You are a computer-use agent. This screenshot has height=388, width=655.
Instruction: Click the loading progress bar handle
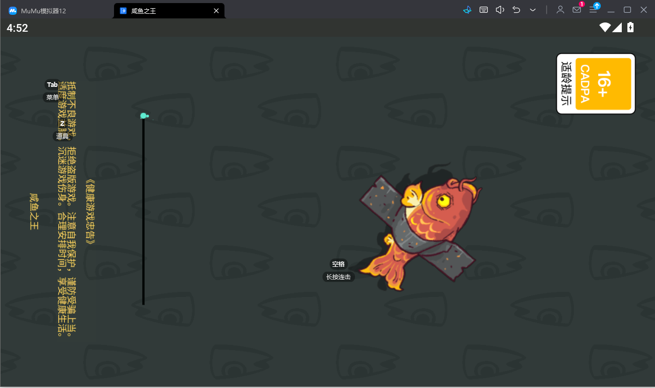[144, 116]
